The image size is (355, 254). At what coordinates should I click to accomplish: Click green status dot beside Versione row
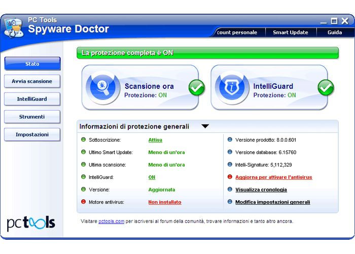(83, 189)
